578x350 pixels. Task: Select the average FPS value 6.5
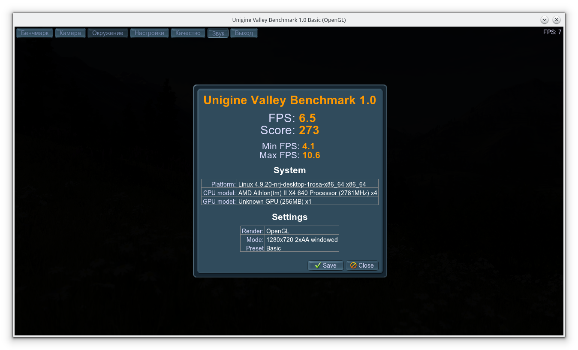coord(307,118)
